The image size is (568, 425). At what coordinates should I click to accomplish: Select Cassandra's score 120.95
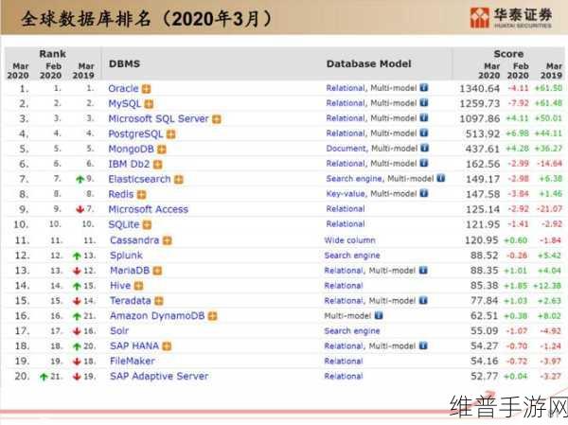[482, 240]
